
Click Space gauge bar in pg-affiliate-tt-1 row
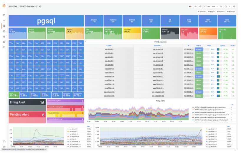pos(219,77)
